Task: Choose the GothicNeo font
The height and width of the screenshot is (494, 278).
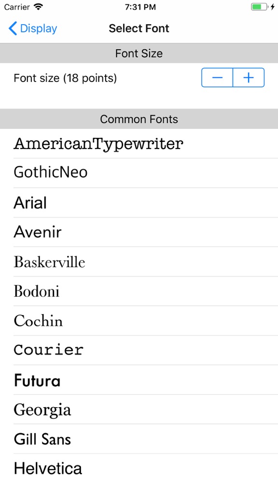Action: coord(139,173)
